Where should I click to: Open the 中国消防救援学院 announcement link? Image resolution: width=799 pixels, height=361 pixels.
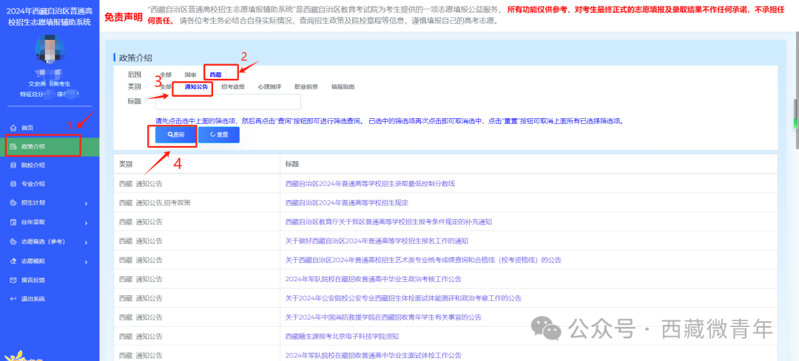point(383,317)
